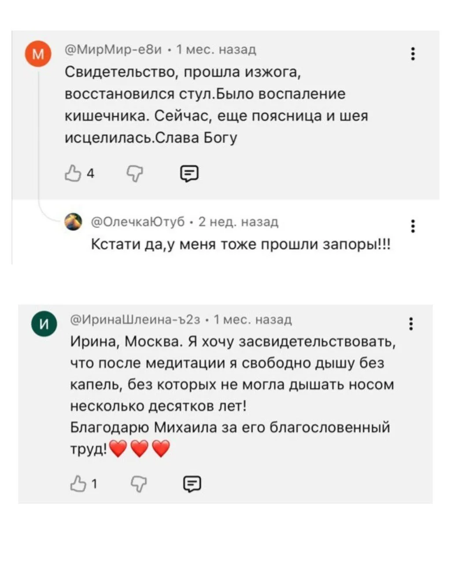Click the dark green "И" profile avatar
This screenshot has height=564, width=451.
click(44, 325)
